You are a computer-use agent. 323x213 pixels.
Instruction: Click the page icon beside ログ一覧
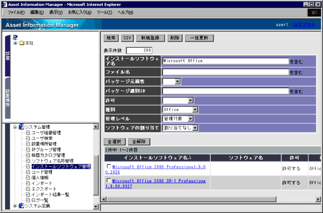(x=28, y=200)
